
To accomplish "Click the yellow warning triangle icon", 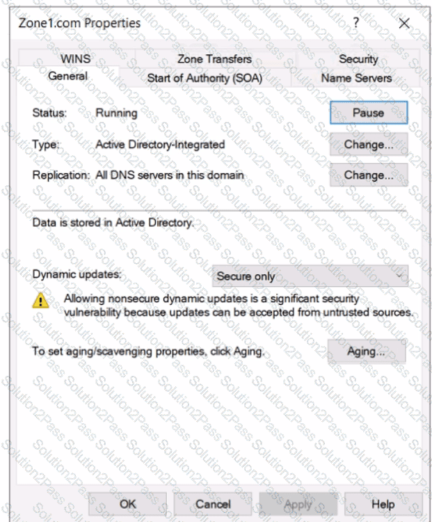I will pyautogui.click(x=40, y=301).
